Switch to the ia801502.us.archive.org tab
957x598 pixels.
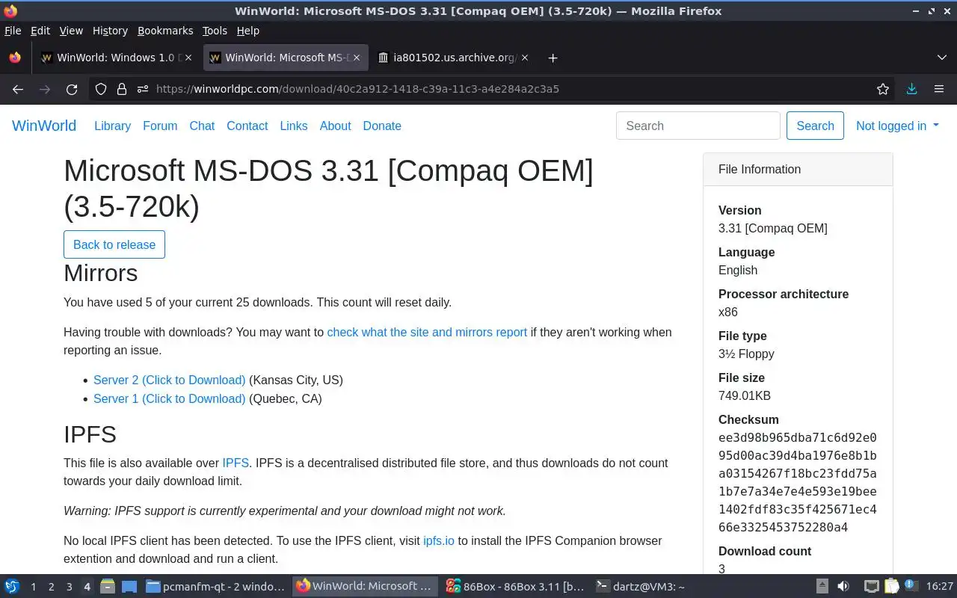point(454,58)
